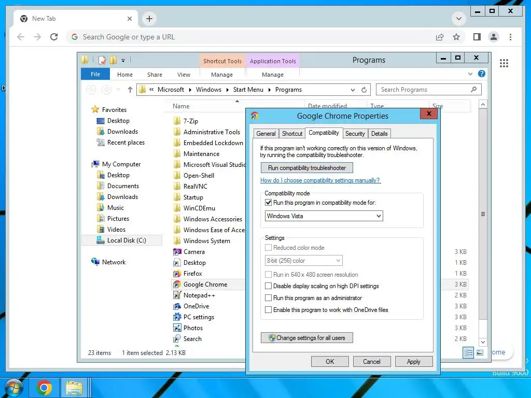Viewport: 531px width, 398px height.
Task: Switch Explorer to details view icon
Action: click(468, 352)
